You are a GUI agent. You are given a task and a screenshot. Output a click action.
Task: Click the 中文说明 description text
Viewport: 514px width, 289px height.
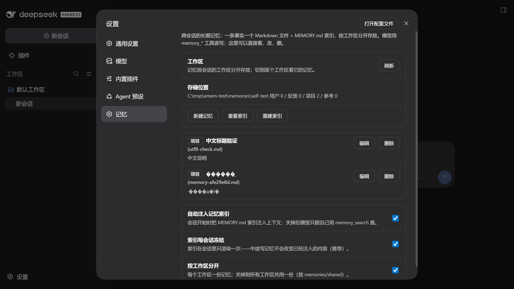pyautogui.click(x=197, y=158)
